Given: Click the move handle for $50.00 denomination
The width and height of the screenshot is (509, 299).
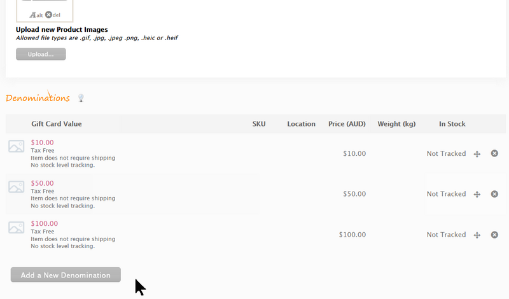Looking at the screenshot, I should pos(477,194).
